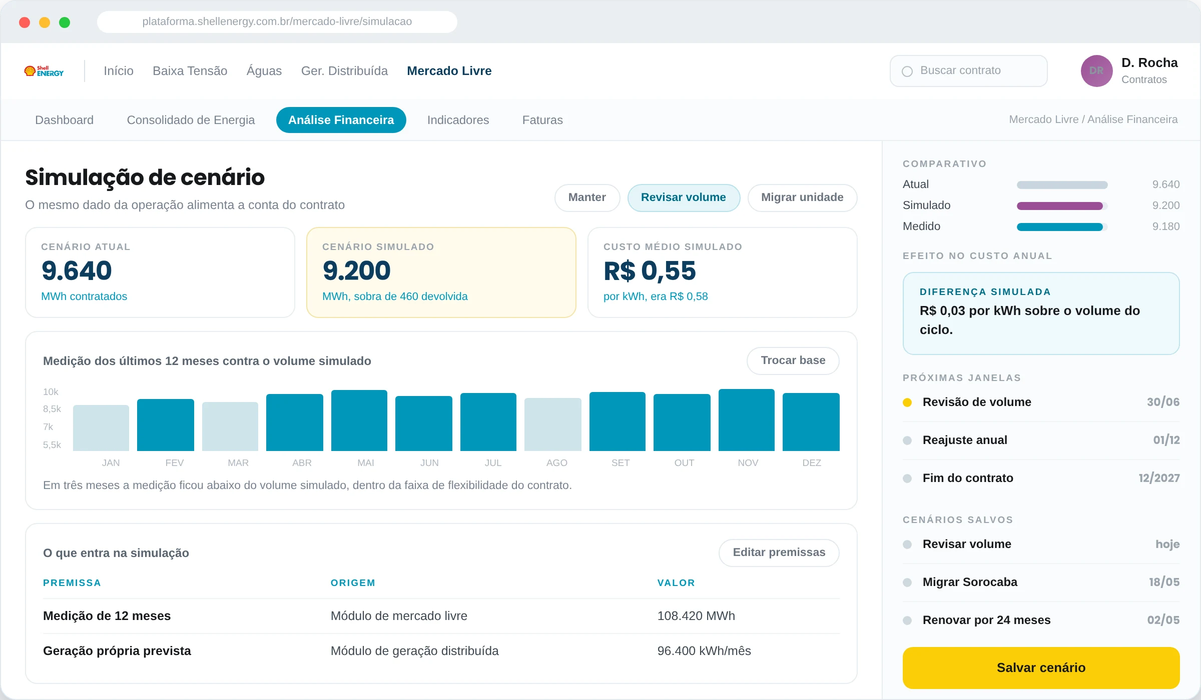
Task: Click gray dot beside Reajuste anual
Action: (x=907, y=440)
